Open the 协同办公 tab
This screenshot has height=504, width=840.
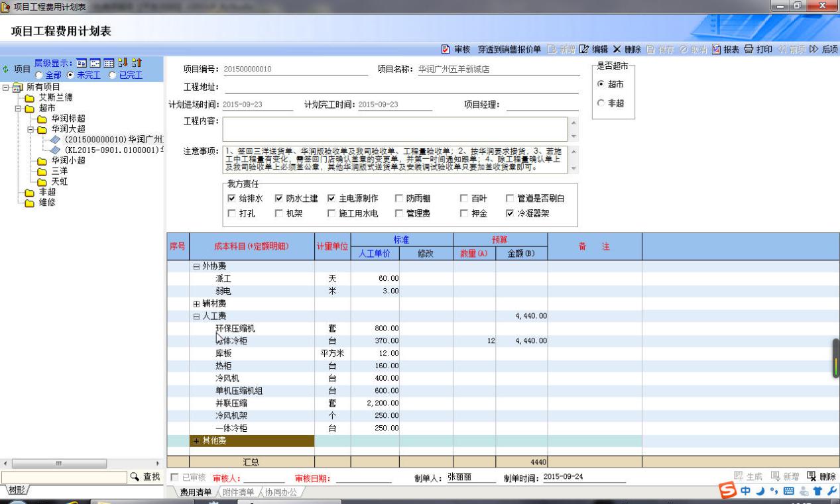point(281,492)
